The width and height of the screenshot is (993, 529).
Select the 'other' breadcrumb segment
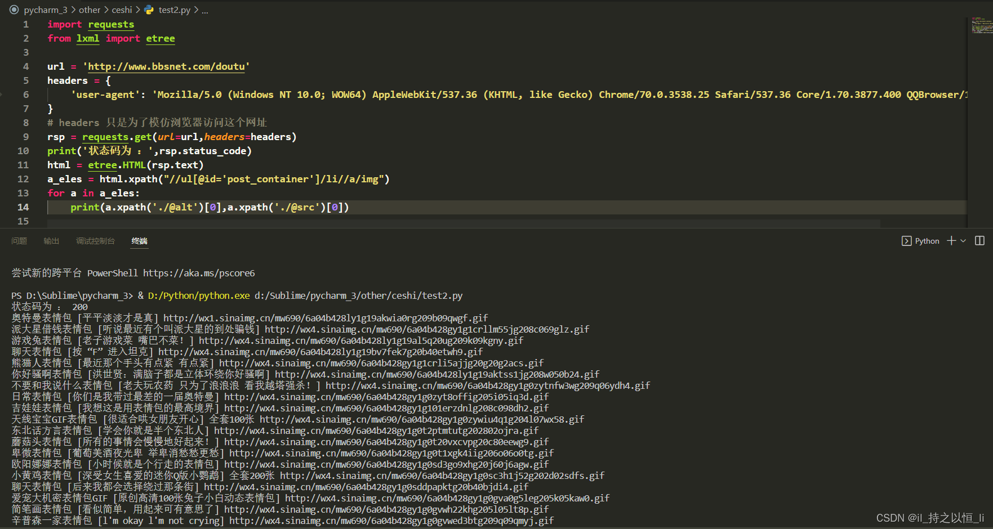tap(90, 10)
